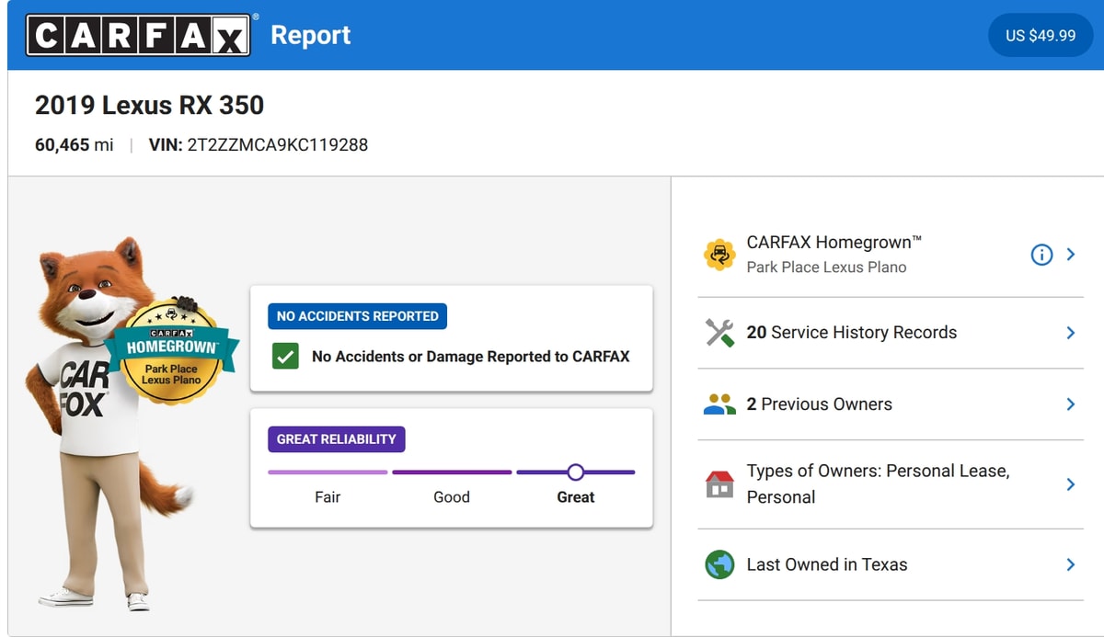Viewport: 1104px width, 637px height.
Task: Open Types of Owners: Personal Lease text
Action: tap(878, 483)
